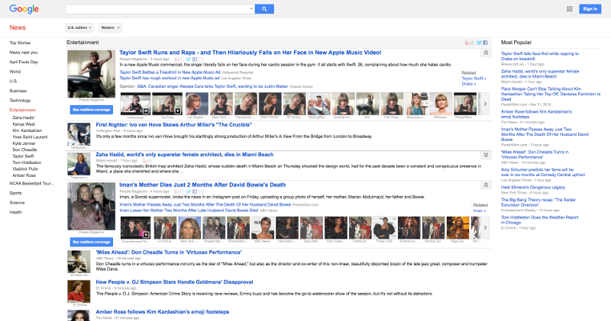Click Google+ icon under Iman's Mother headline

click(179, 191)
